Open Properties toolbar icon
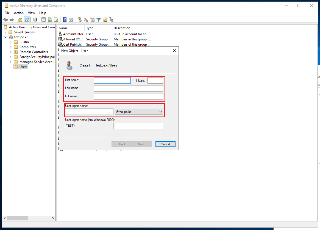The width and height of the screenshot is (320, 230). [x=43, y=20]
